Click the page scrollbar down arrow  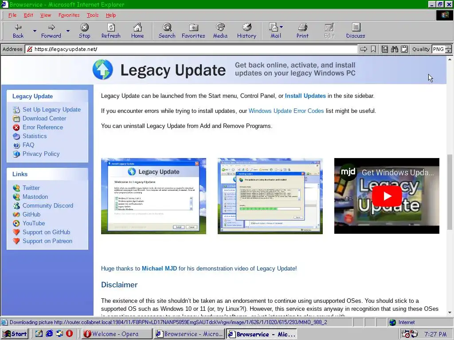point(450,313)
